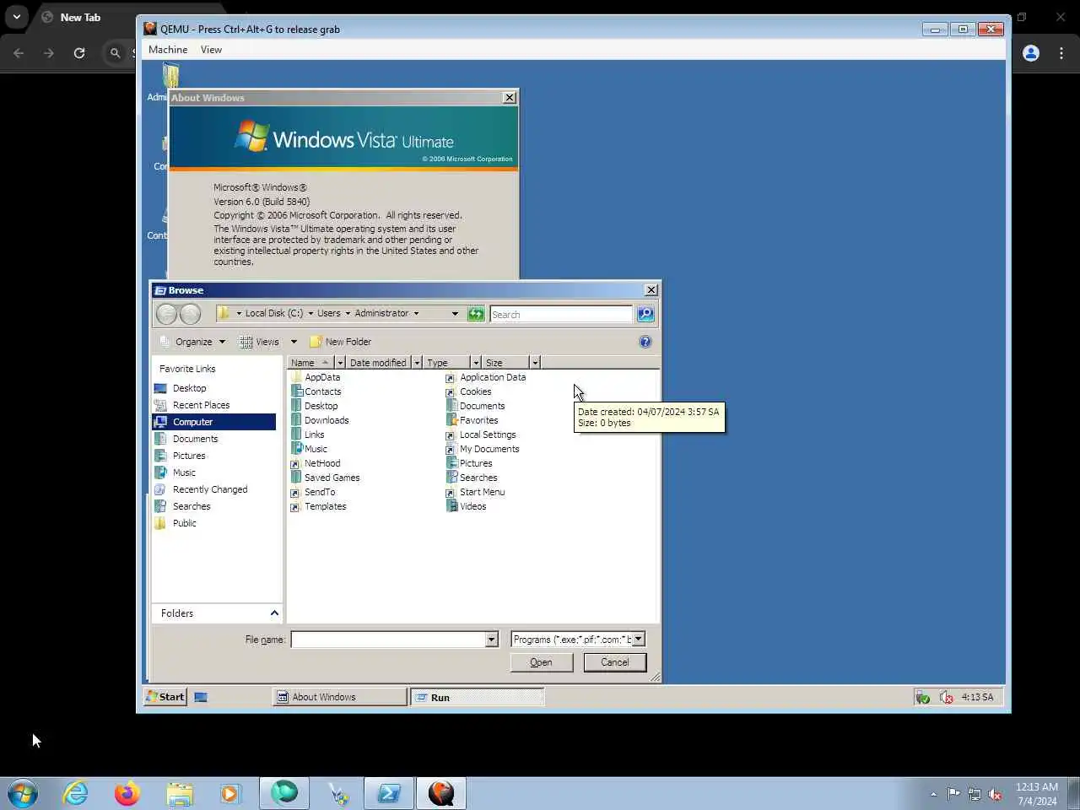Click the muted volume icon in Vista tray
This screenshot has height=810, width=1080.
click(947, 698)
